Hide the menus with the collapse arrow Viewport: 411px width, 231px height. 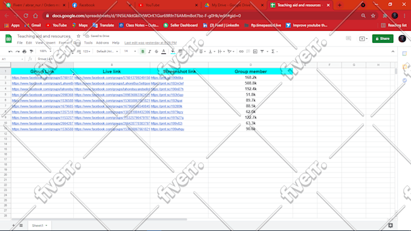[393, 51]
